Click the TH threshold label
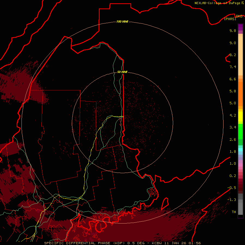Viewport: 245px width, 245px height. [x=234, y=212]
